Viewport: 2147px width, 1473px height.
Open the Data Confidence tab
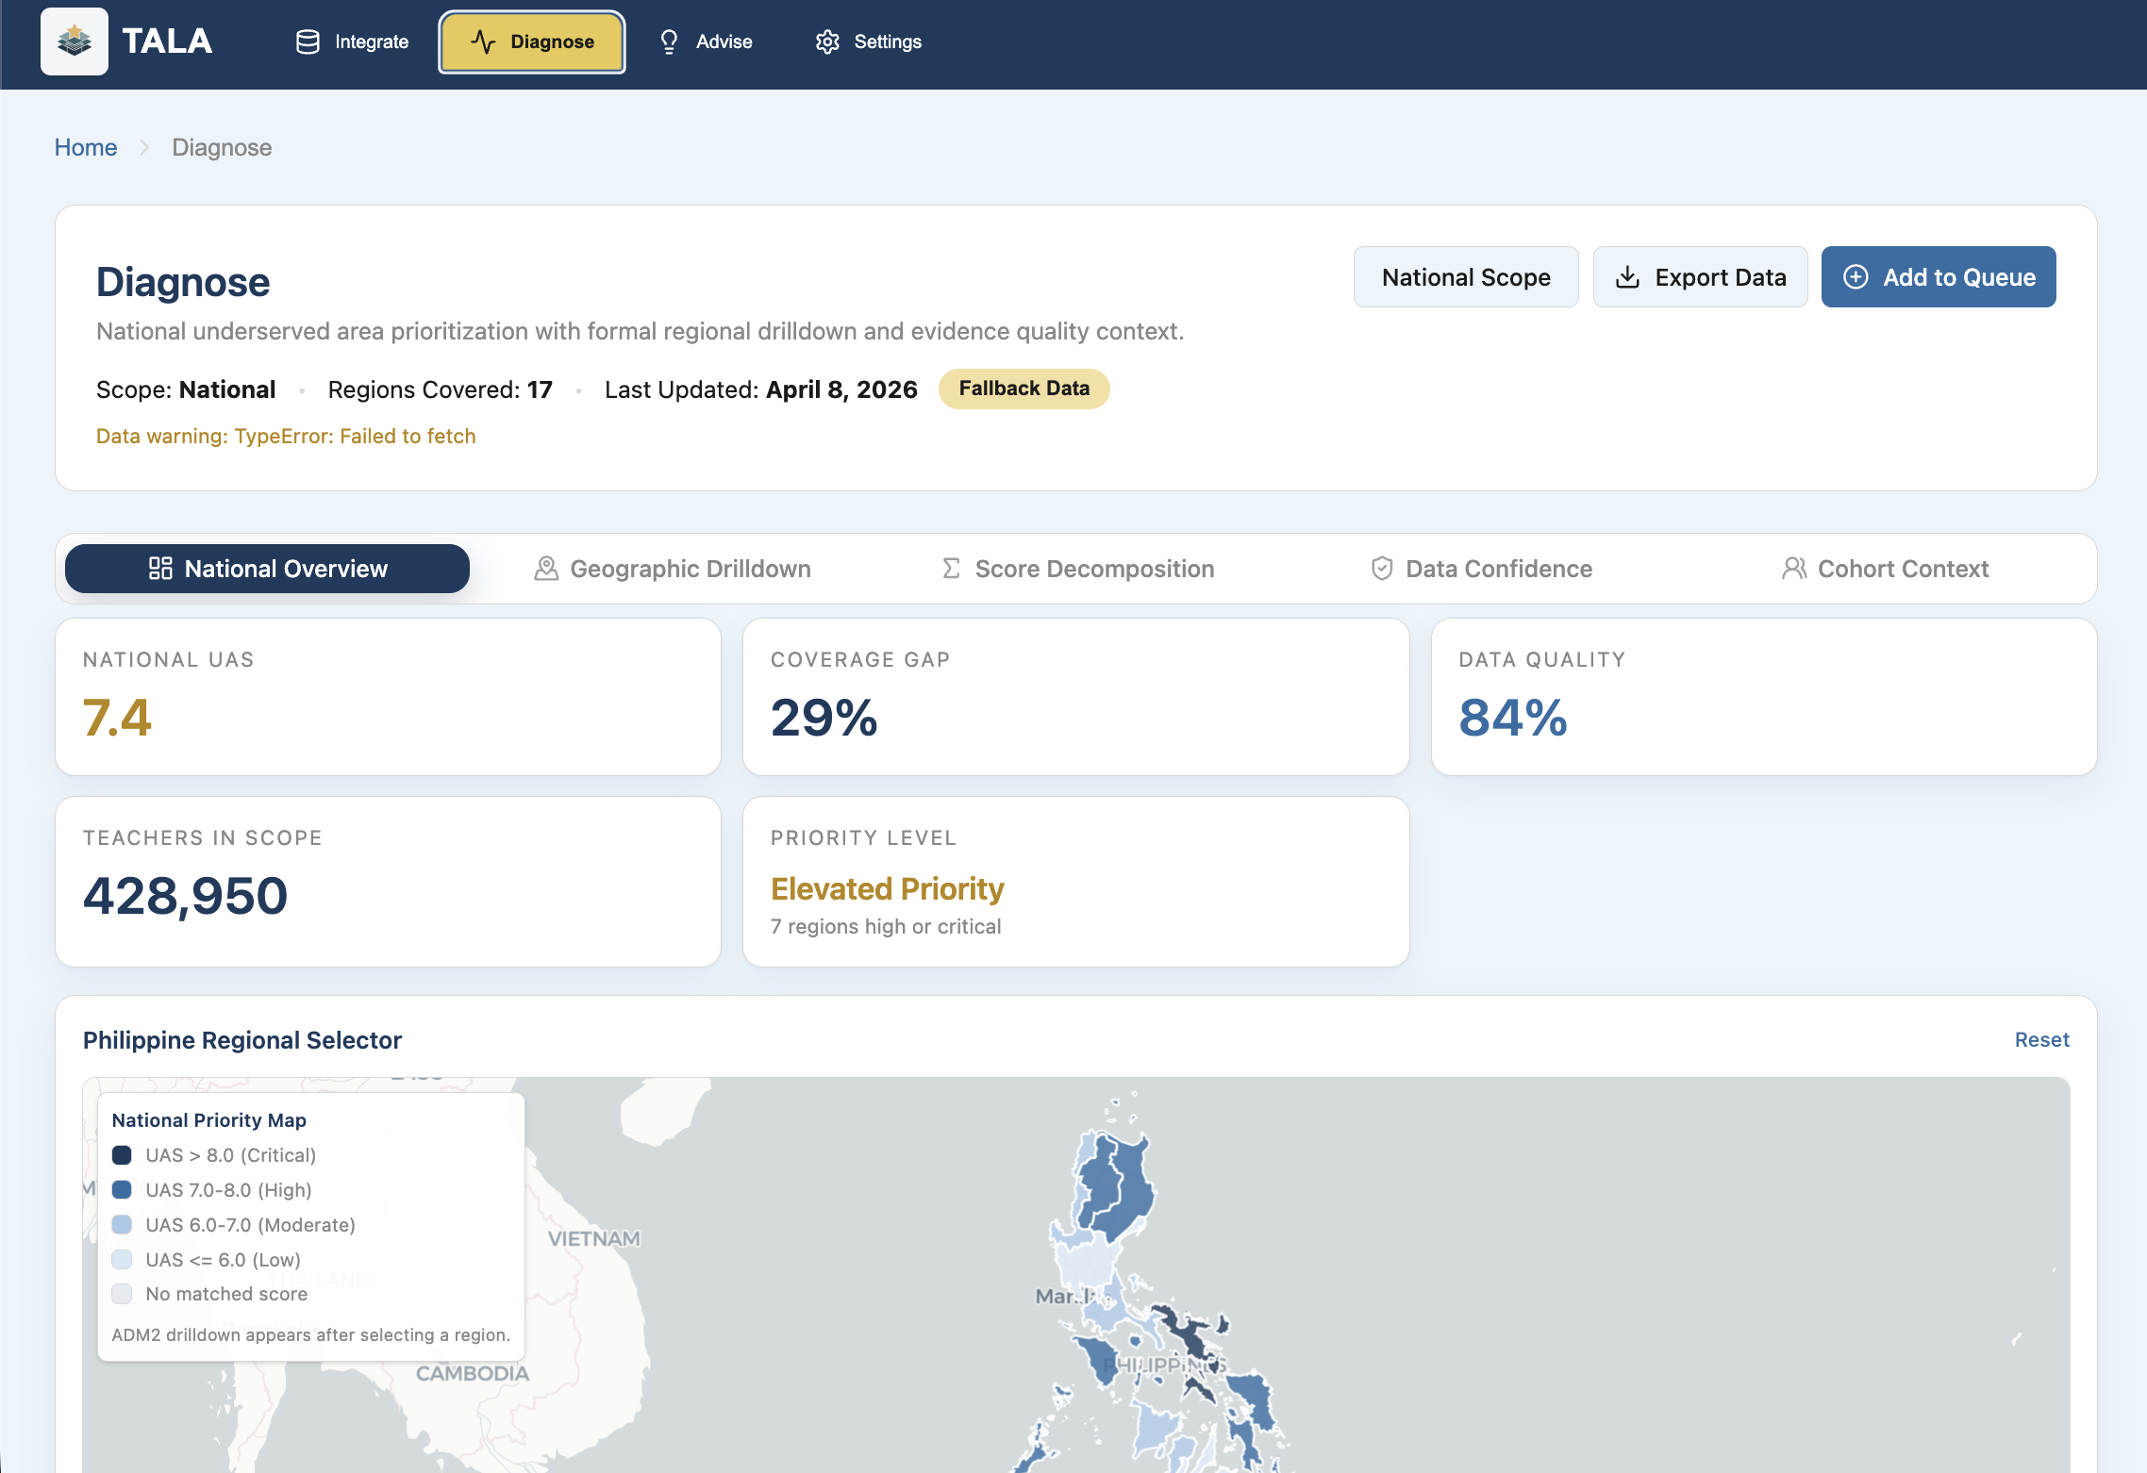(x=1481, y=569)
